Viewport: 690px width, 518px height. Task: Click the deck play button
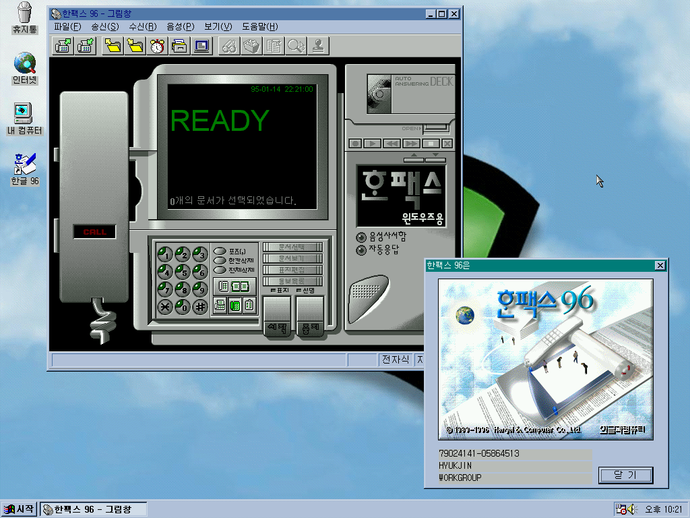click(373, 144)
